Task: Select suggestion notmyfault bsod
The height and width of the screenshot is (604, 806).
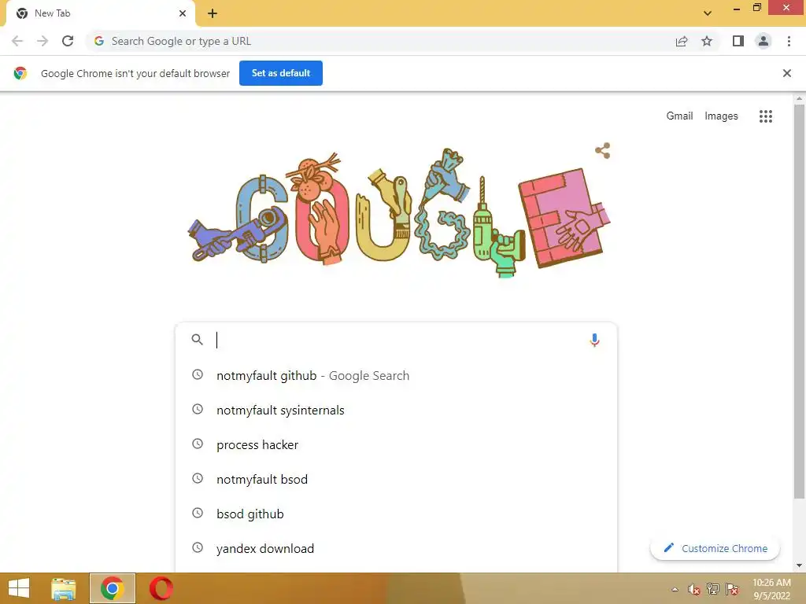Action: click(396, 479)
